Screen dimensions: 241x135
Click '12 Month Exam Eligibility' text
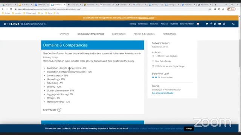coord(166,56)
